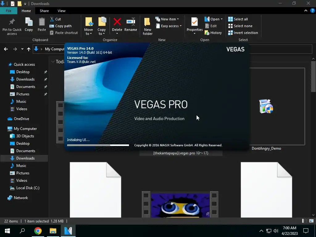Click Copy path in the ribbon
This screenshot has height=237, width=316.
60,26
